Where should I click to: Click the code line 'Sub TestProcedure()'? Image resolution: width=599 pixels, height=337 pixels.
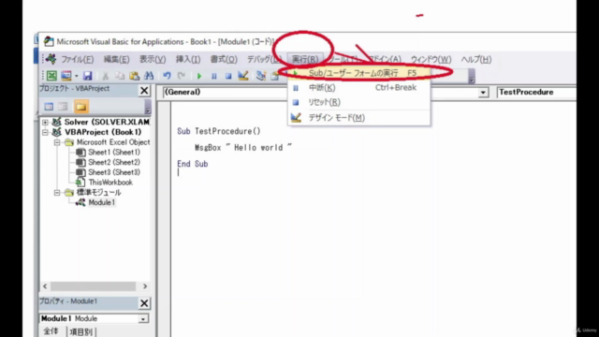(x=219, y=131)
